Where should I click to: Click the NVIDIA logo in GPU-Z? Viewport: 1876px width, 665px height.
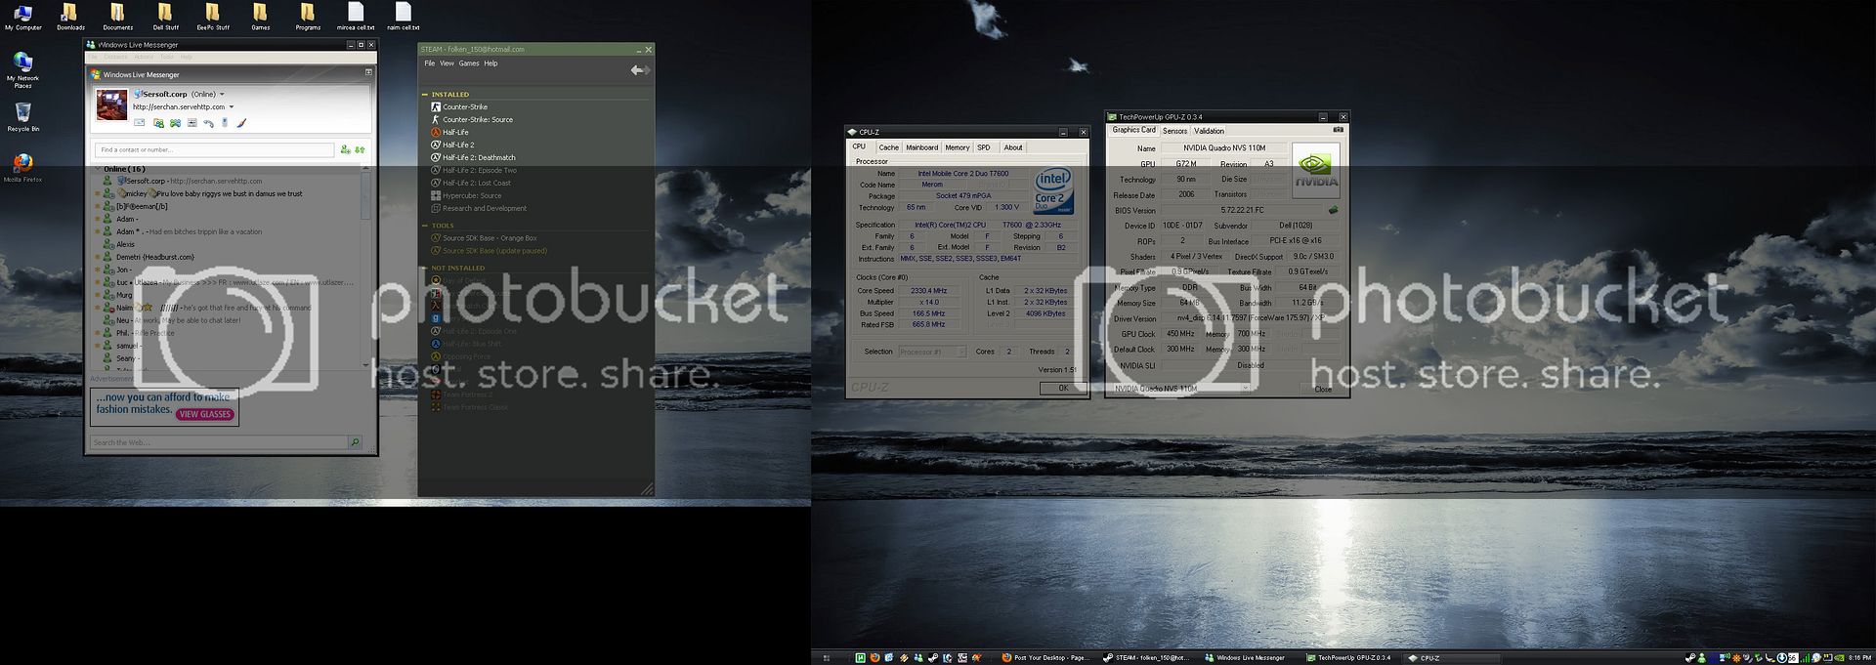tap(1315, 170)
